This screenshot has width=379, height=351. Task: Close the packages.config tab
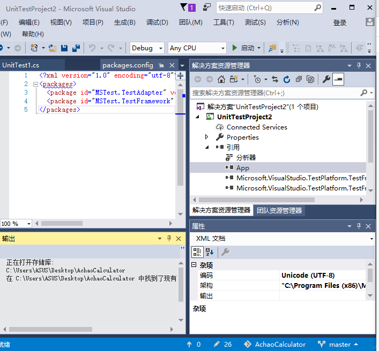[172, 65]
